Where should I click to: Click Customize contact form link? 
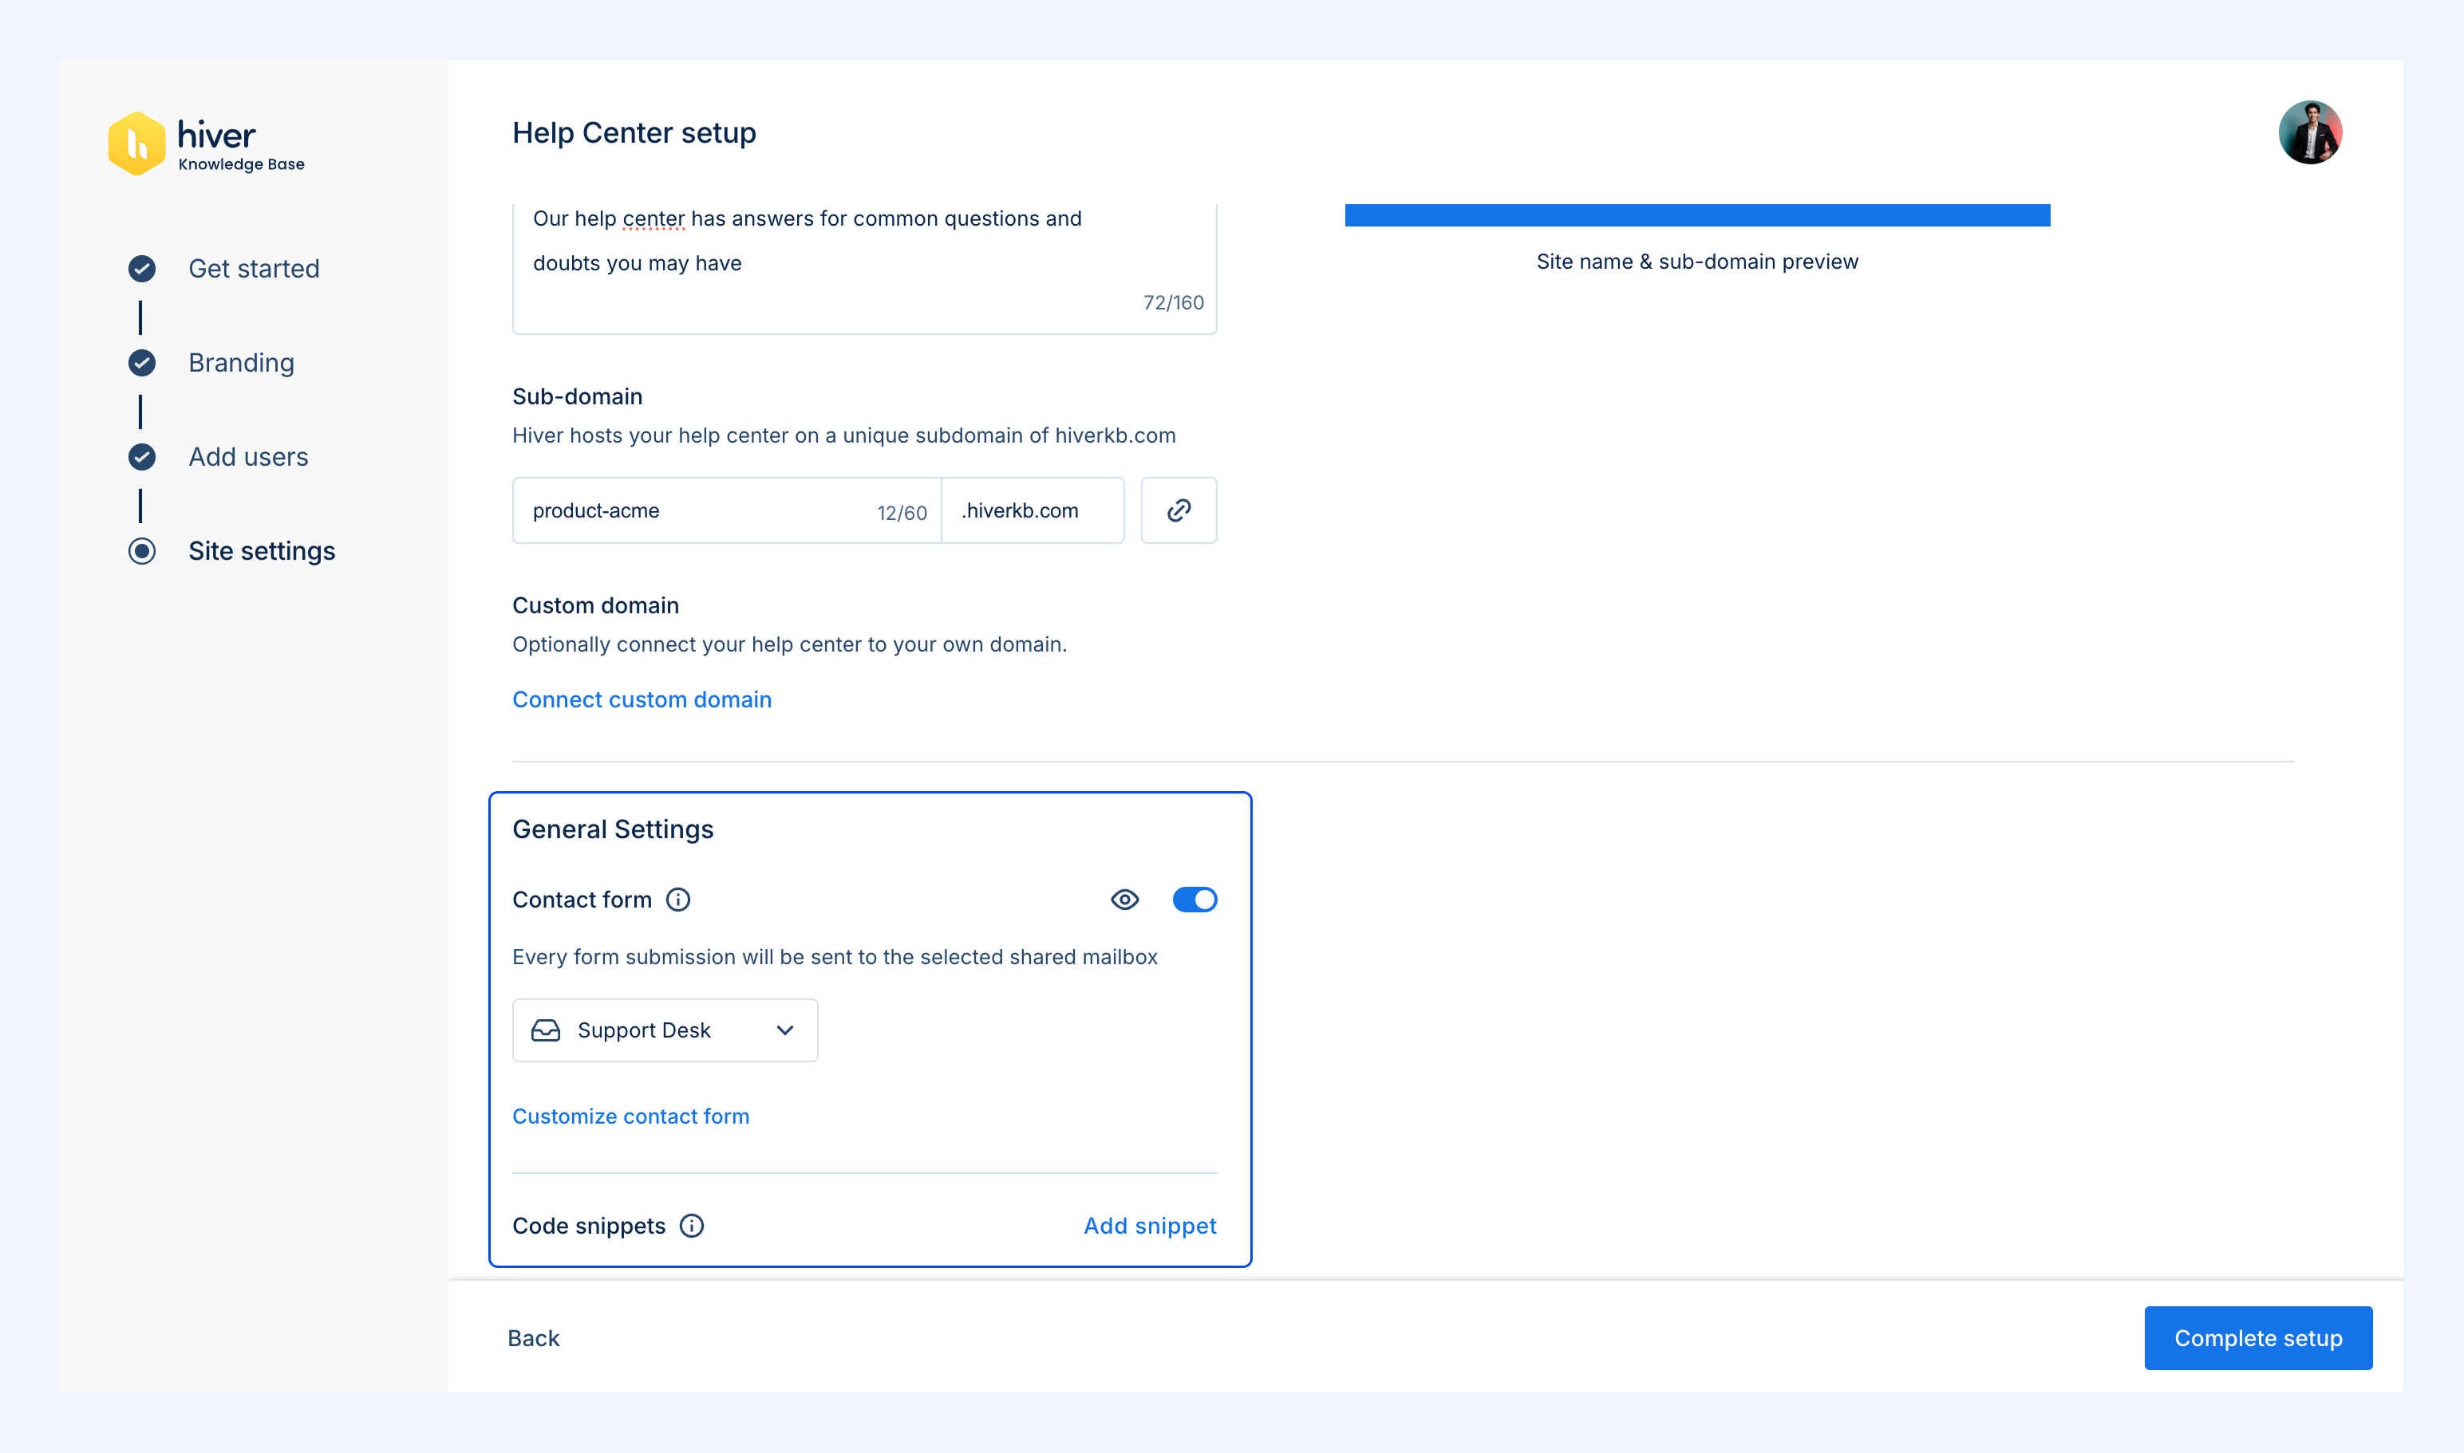[x=631, y=1116]
